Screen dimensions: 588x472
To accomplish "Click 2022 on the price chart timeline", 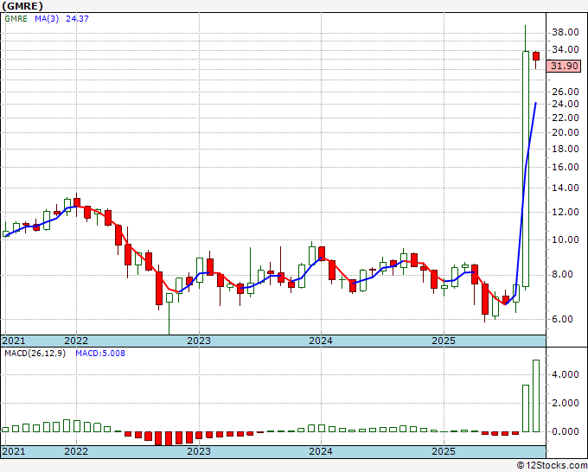I will pyautogui.click(x=76, y=341).
